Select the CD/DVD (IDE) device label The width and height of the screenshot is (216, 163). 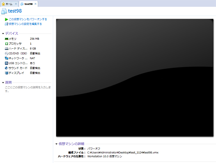point(18,53)
